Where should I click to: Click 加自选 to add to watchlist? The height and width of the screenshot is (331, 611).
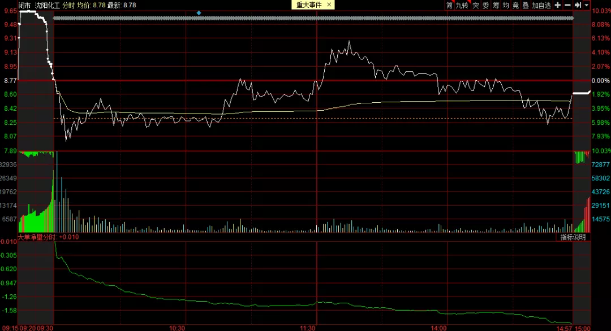pyautogui.click(x=541, y=5)
